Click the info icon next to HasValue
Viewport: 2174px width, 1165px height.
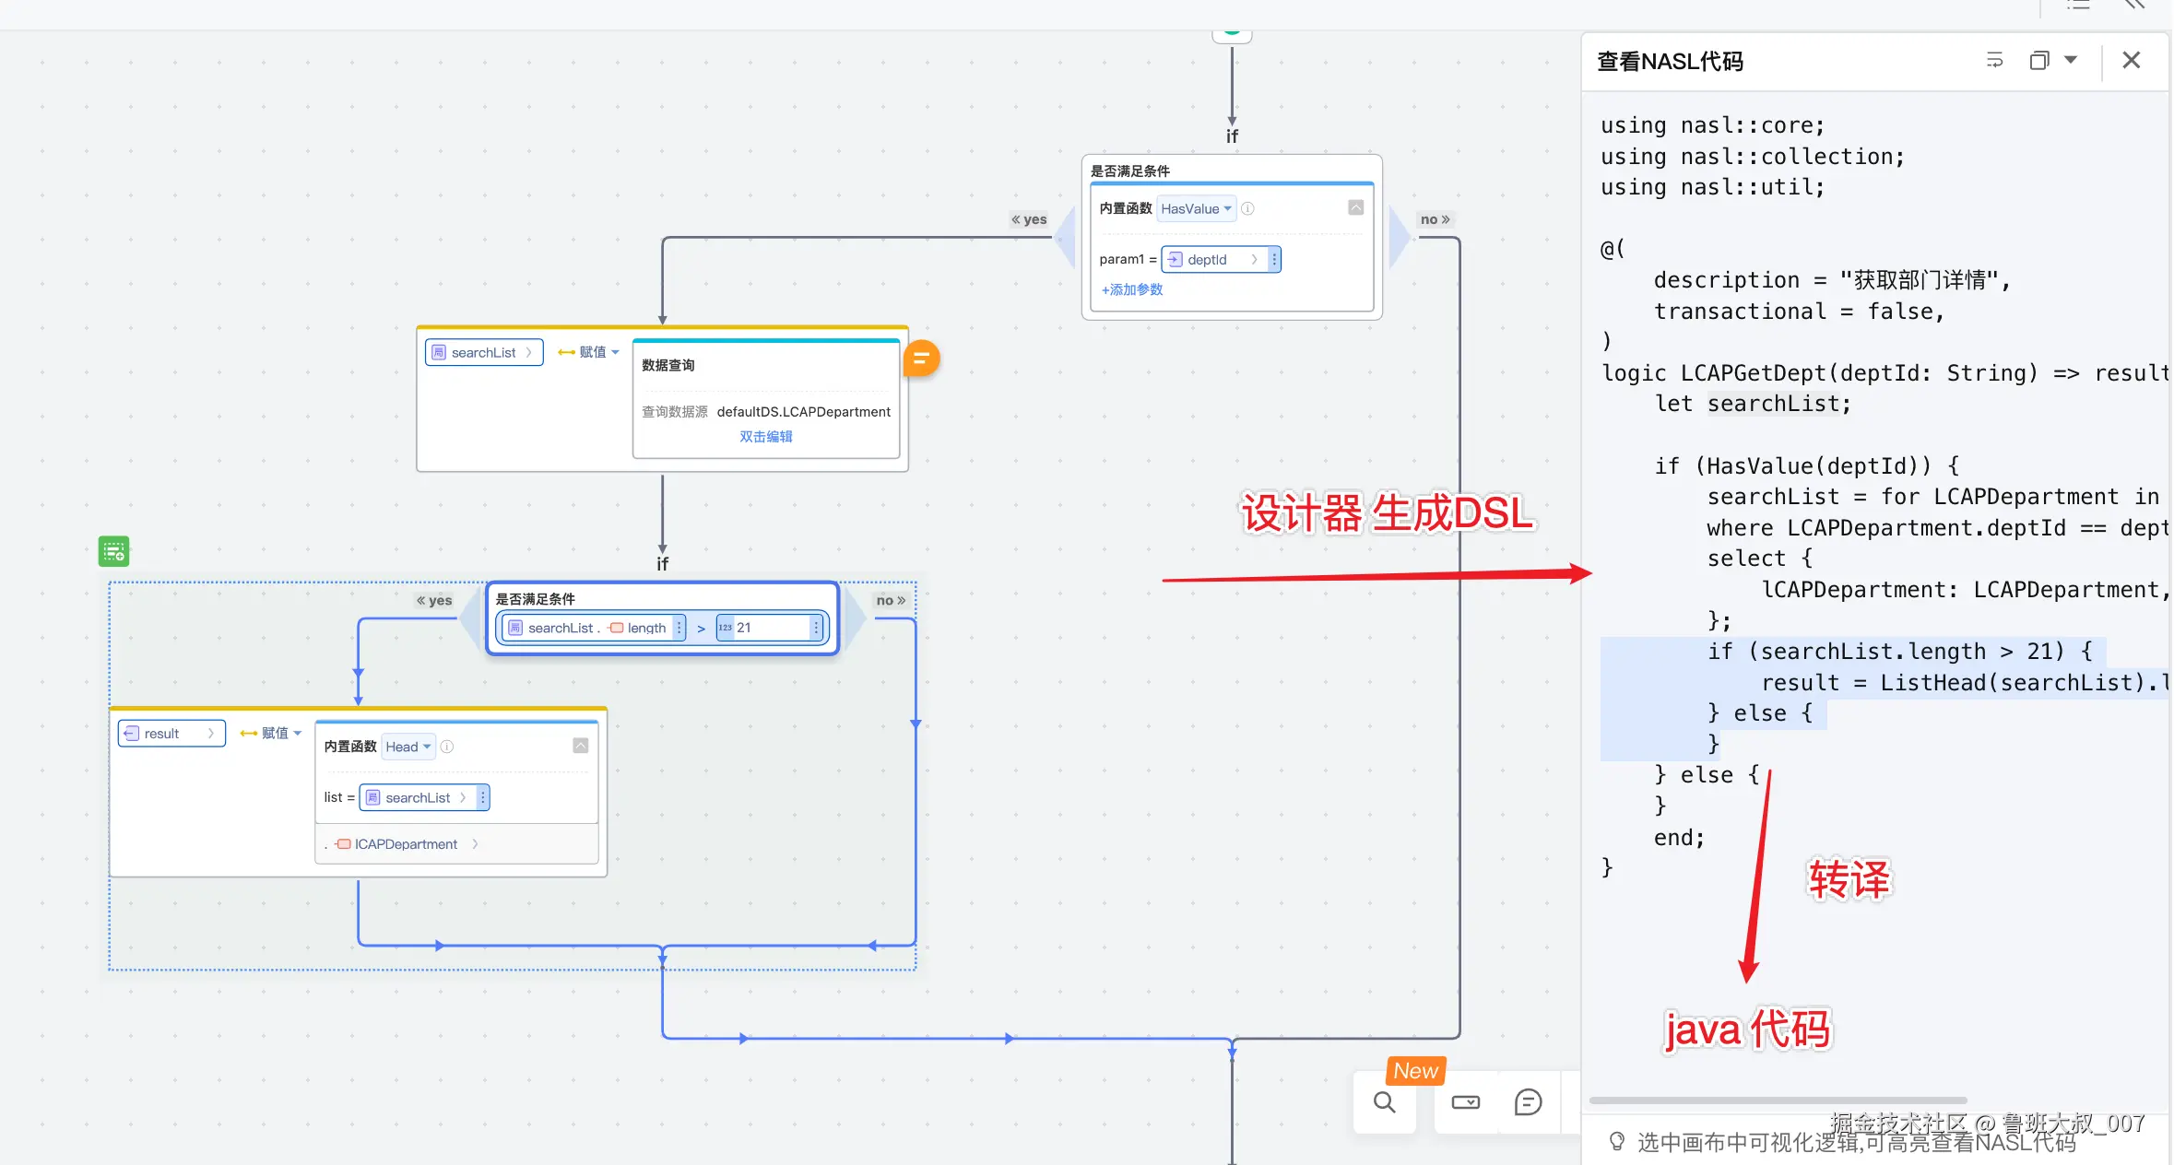pos(1247,209)
